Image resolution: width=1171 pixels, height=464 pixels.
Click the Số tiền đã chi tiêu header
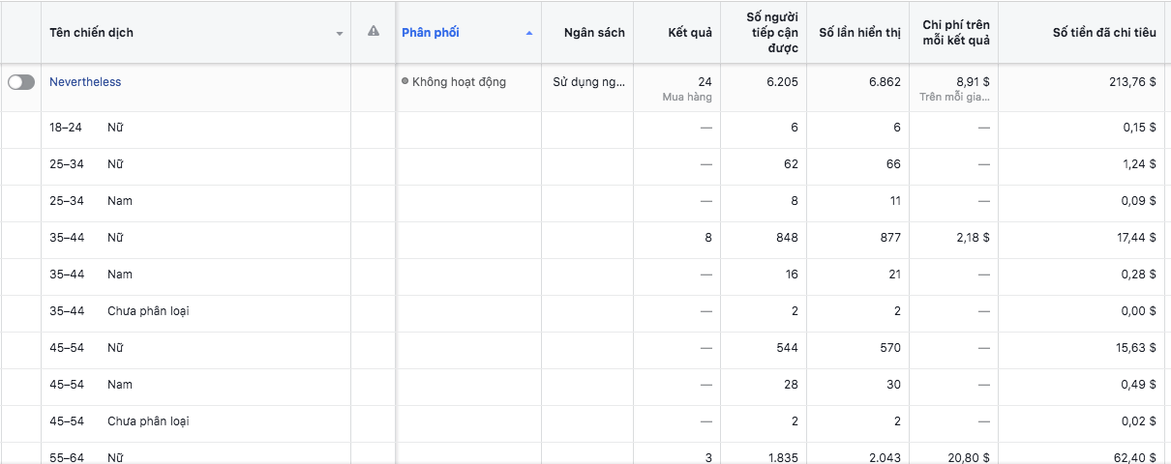click(x=1103, y=33)
